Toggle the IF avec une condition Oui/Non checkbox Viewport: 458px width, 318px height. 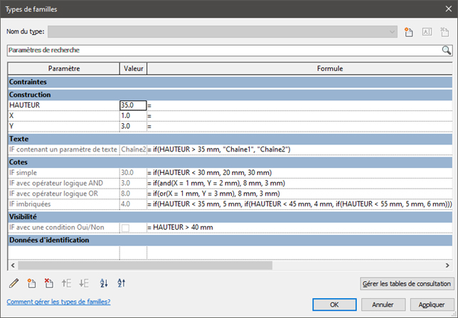(126, 228)
